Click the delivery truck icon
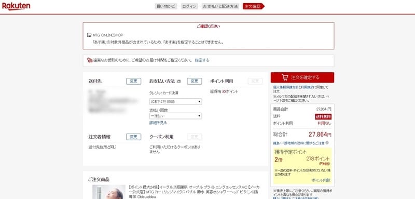Viewport: 415px width, 199px height. (90, 60)
